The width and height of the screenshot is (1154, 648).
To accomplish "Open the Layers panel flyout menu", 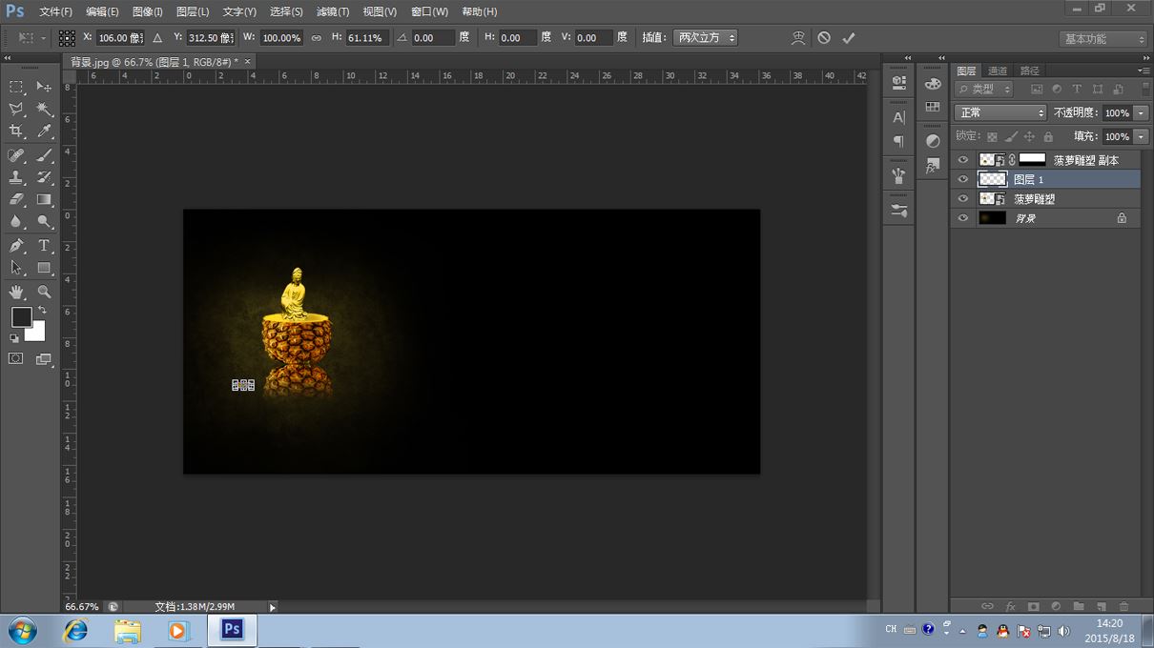I will coord(1143,71).
